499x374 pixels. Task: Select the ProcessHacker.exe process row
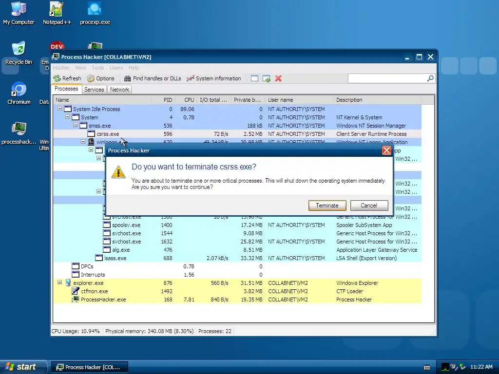(237, 299)
